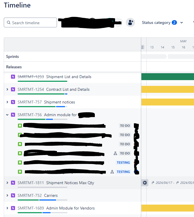Click the TESTING status without hierarchy icon

[x=123, y=163]
